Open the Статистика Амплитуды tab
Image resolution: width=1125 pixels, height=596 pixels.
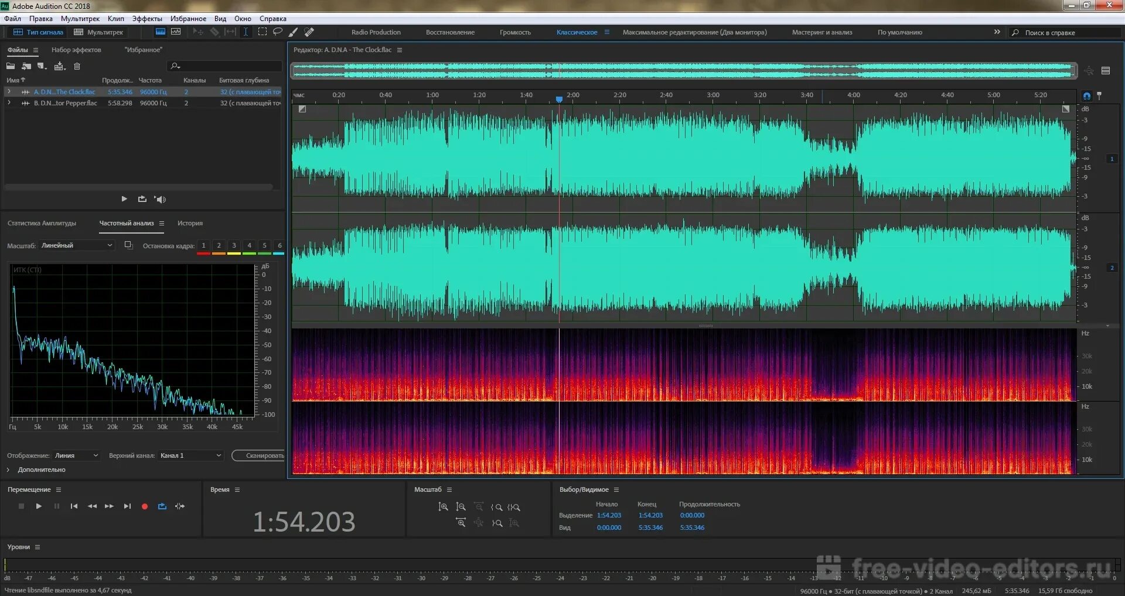42,223
